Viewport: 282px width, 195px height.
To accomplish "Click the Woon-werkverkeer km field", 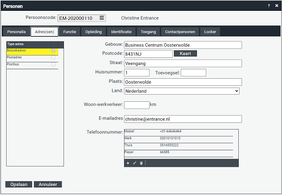I will [137, 105].
